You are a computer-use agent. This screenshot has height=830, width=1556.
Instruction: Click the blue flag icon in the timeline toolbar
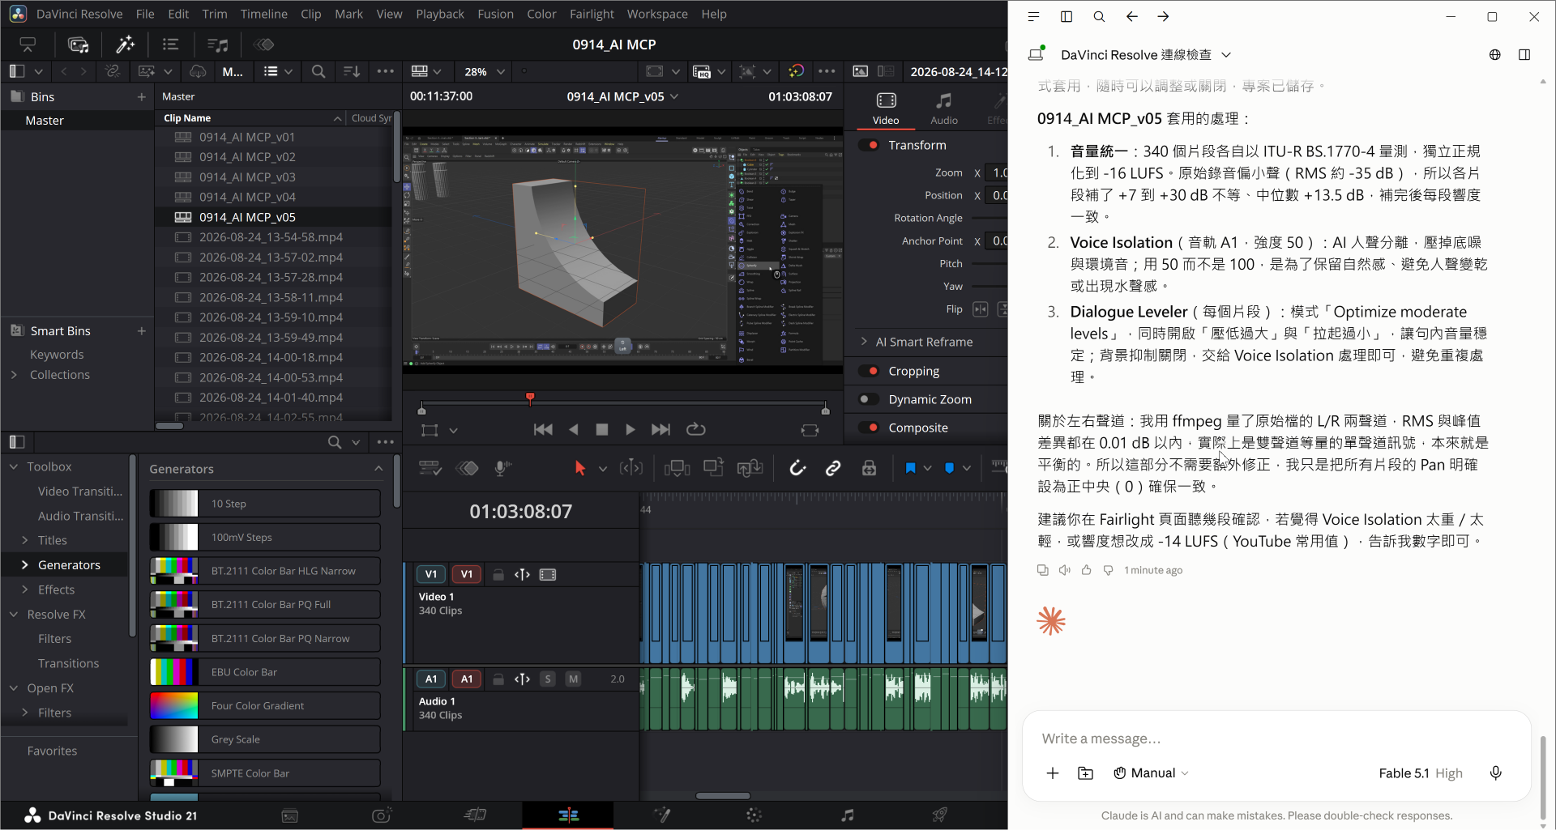(x=910, y=468)
